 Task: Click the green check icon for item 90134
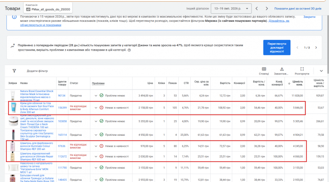(x=102, y=95)
